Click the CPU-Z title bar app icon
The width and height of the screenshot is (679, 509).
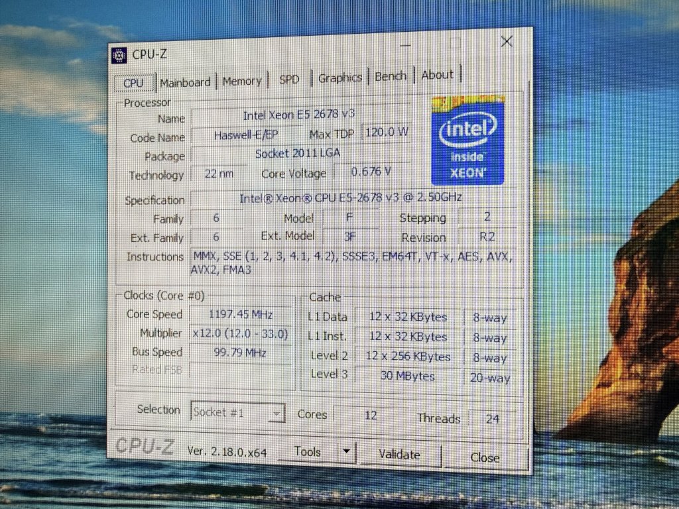click(119, 56)
